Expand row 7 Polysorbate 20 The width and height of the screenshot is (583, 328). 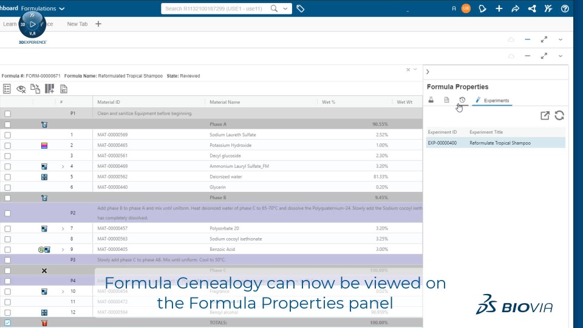[63, 229]
